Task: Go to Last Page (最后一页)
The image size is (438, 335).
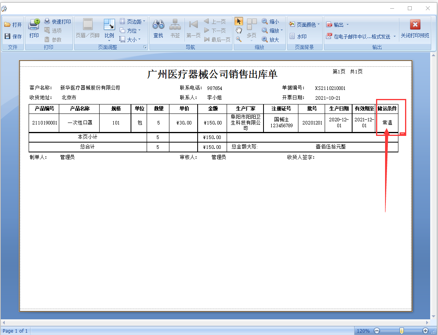Action: pyautogui.click(x=217, y=39)
